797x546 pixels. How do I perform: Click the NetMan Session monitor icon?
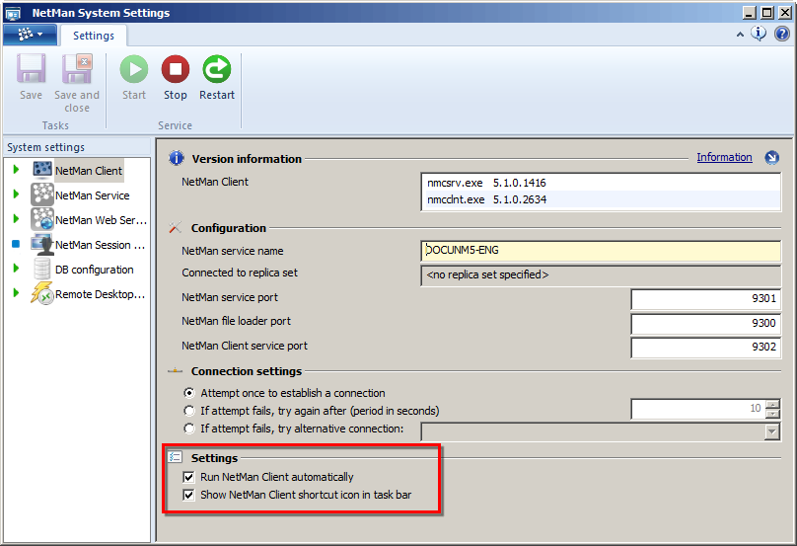(x=42, y=244)
